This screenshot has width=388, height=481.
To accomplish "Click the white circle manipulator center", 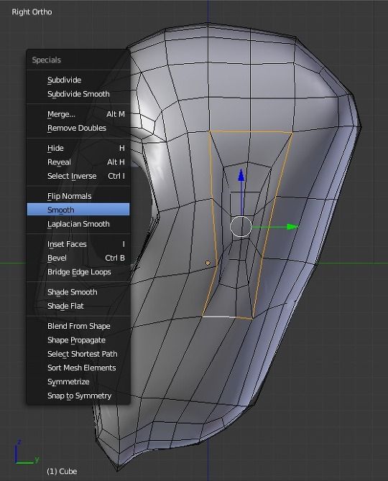I will click(x=241, y=226).
